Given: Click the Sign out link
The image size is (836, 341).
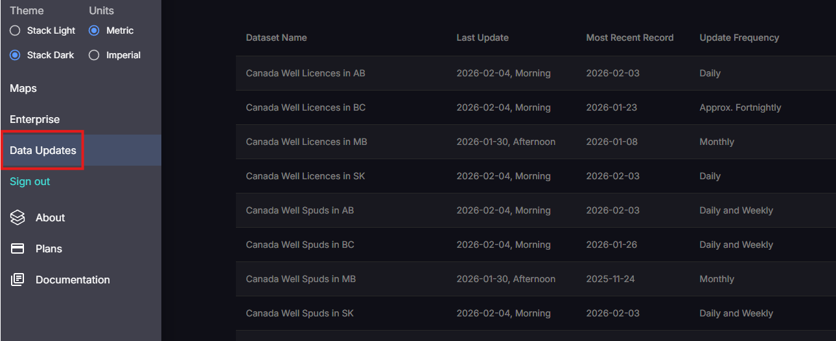Looking at the screenshot, I should pyautogui.click(x=30, y=181).
